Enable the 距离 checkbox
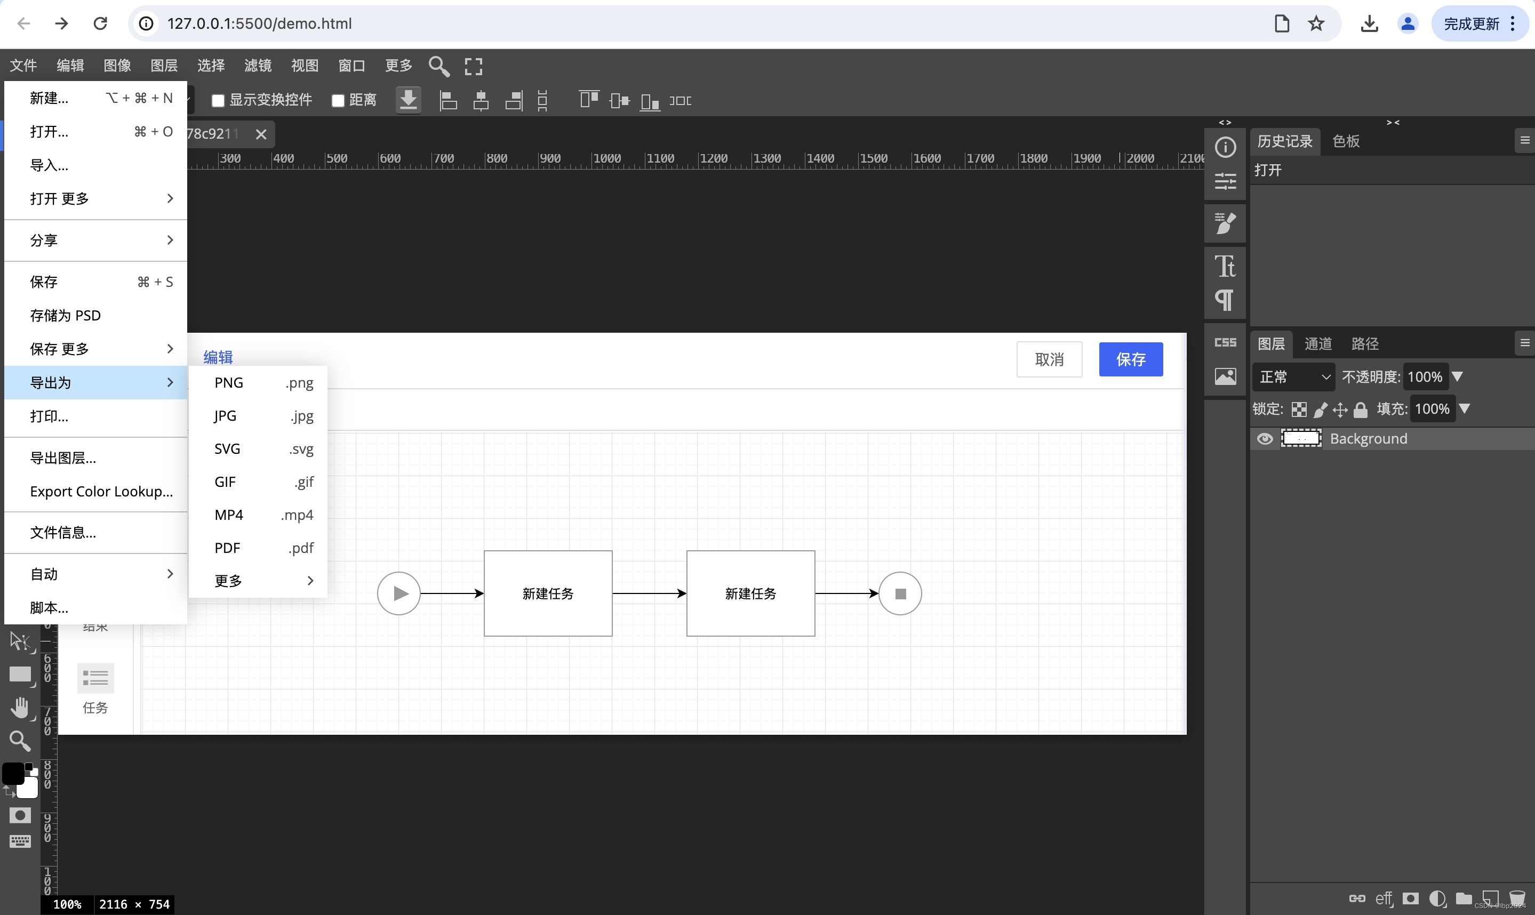This screenshot has height=915, width=1535. click(x=338, y=100)
